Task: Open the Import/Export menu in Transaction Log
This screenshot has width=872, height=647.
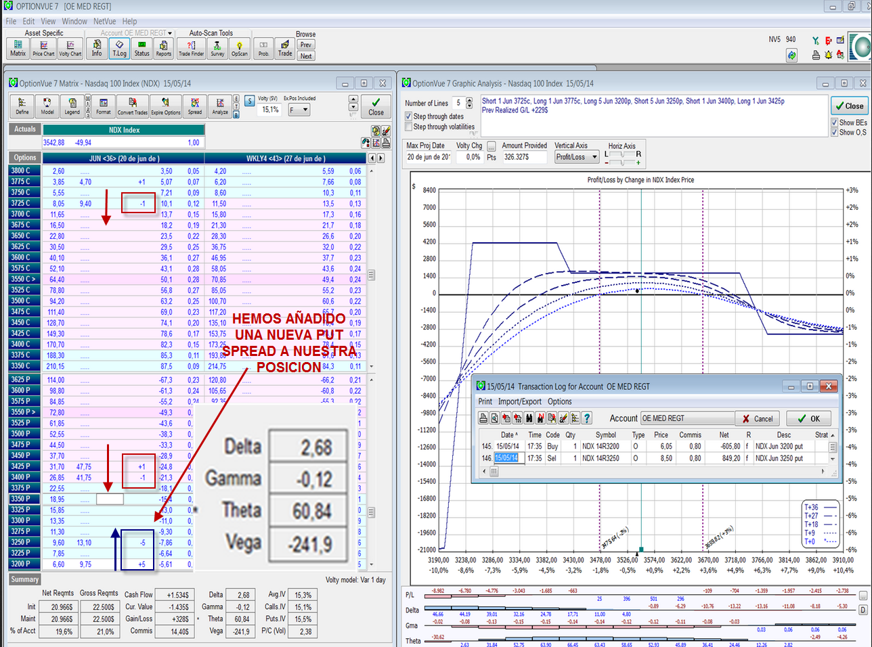Action: (x=519, y=401)
